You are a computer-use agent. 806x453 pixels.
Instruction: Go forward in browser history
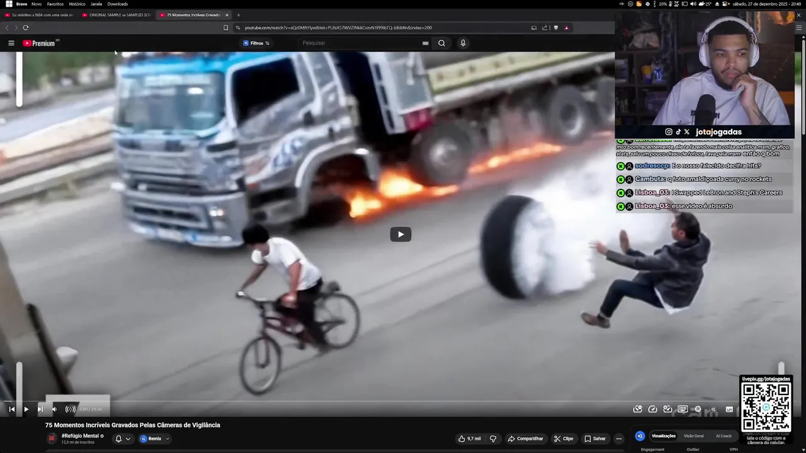[16, 28]
